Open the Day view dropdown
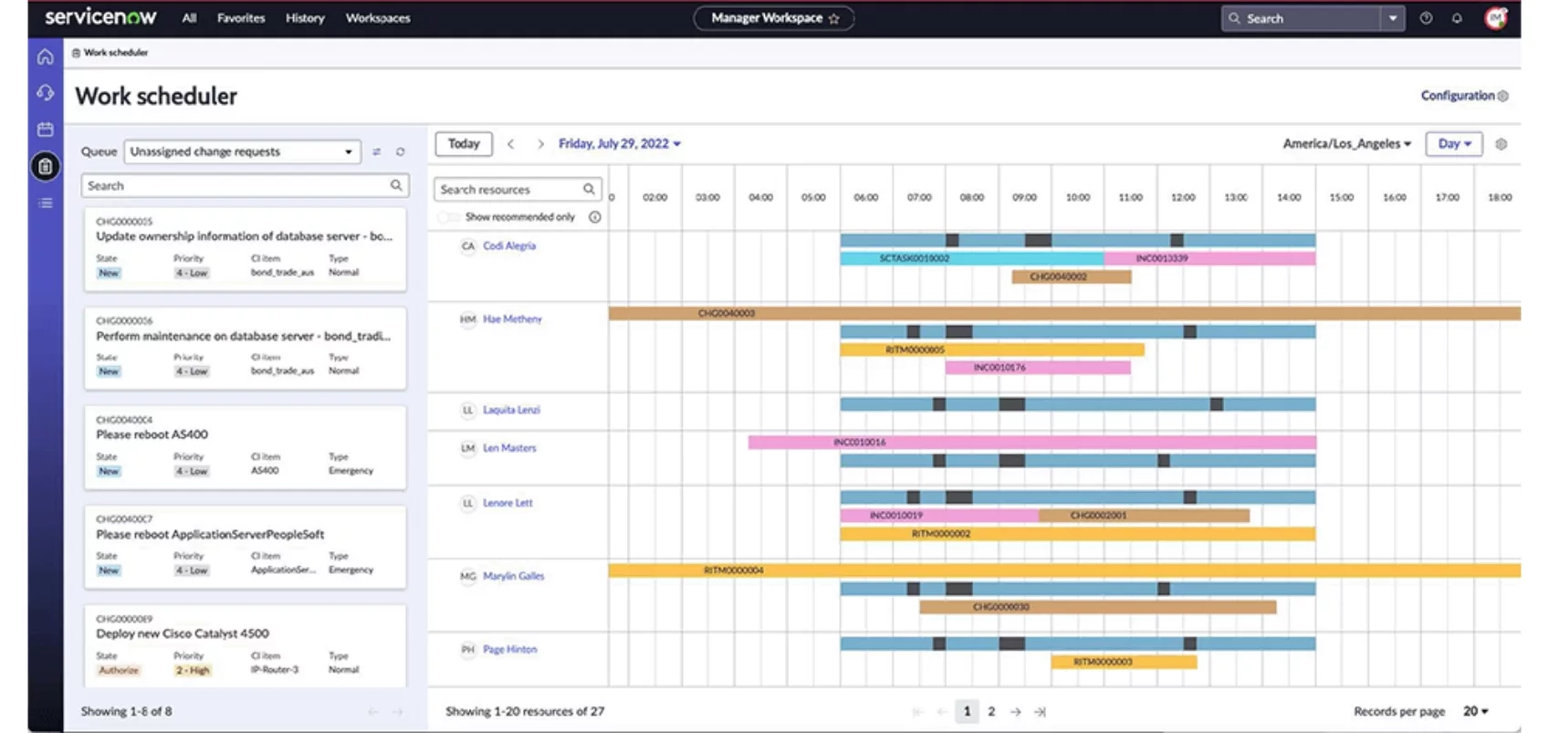 pos(1453,144)
